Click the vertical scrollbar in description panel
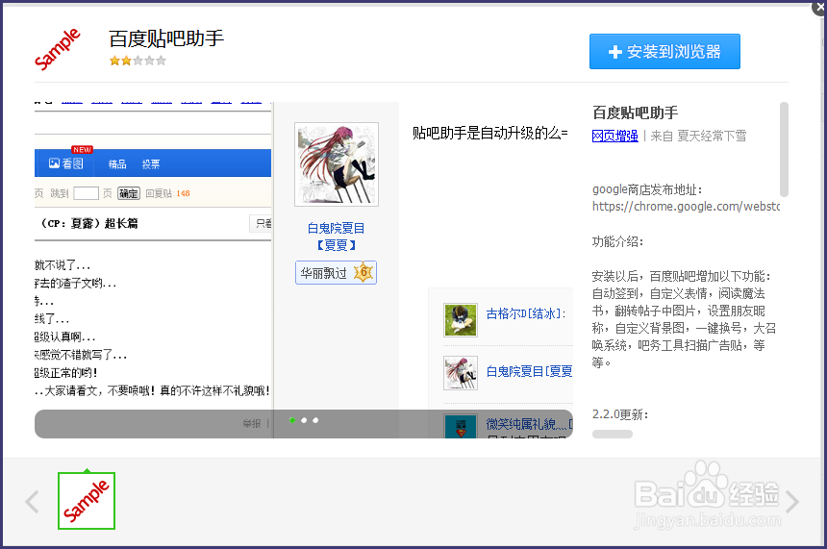Screen dimensions: 827x549 784,150
